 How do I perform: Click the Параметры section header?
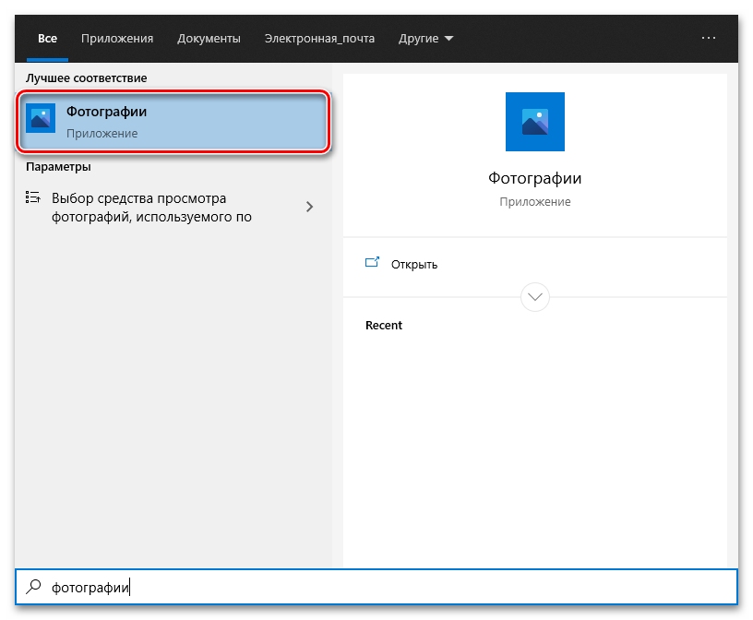click(58, 167)
